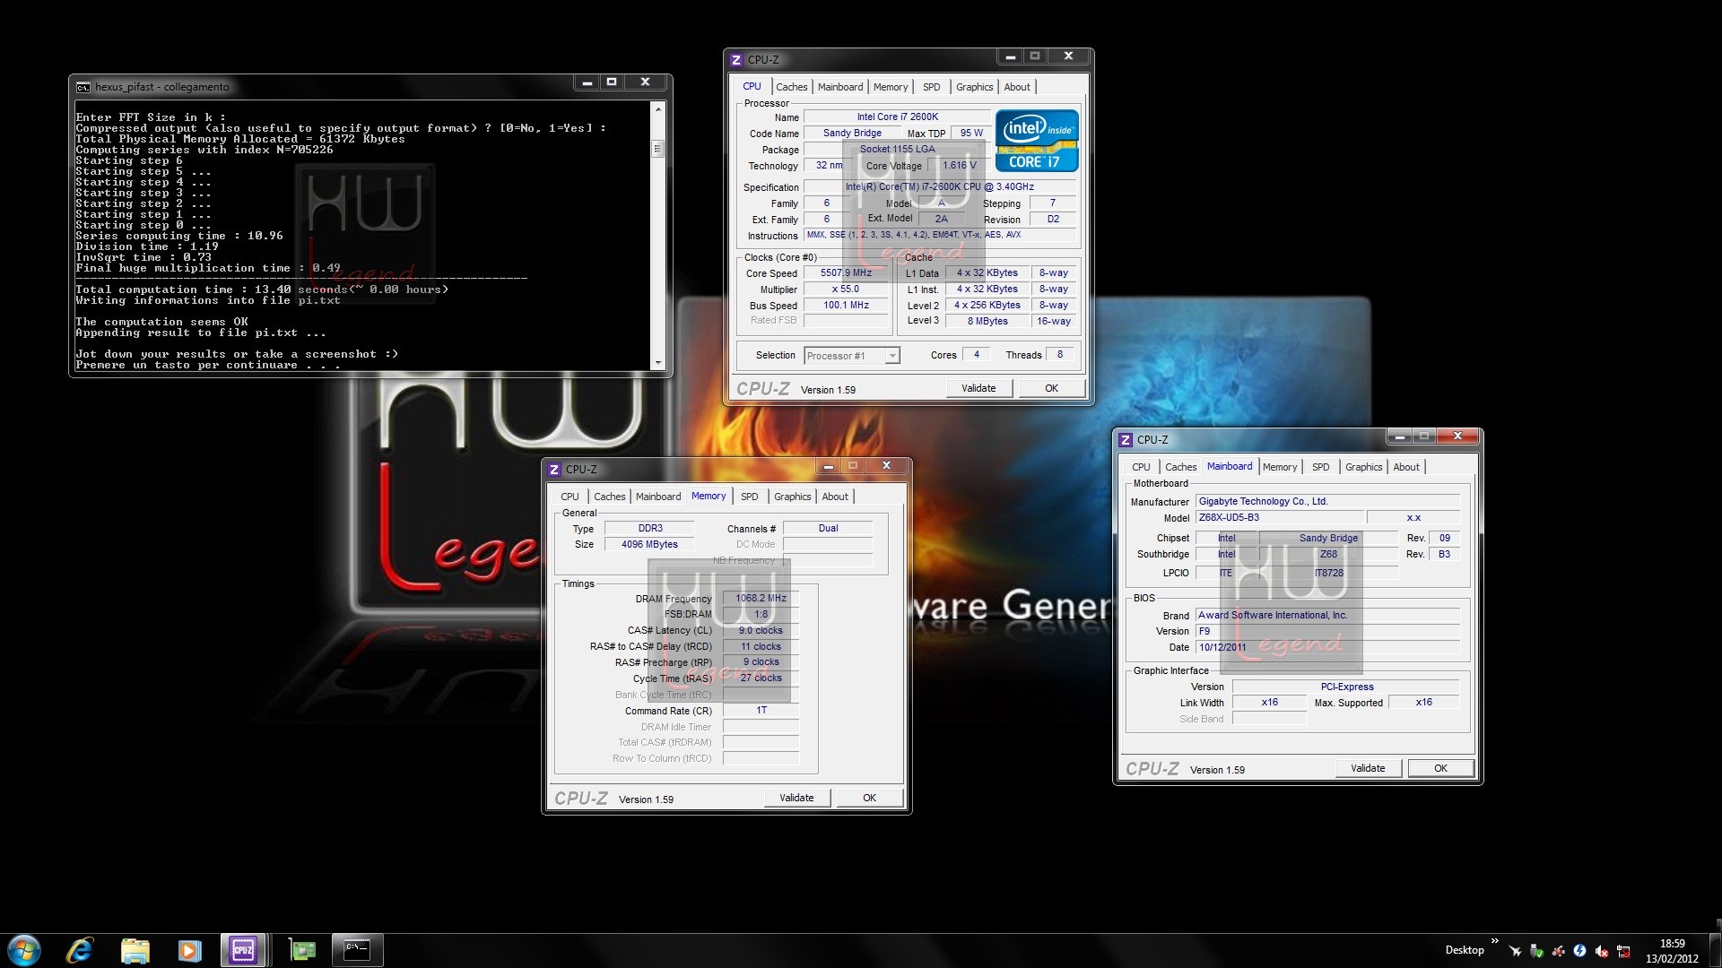Click OK in the top CPU-Z window
Screen dimensions: 1722x968
coord(1051,388)
